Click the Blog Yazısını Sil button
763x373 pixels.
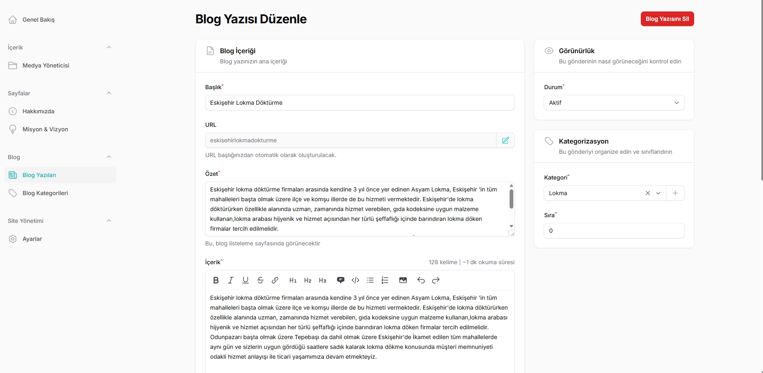(x=667, y=19)
